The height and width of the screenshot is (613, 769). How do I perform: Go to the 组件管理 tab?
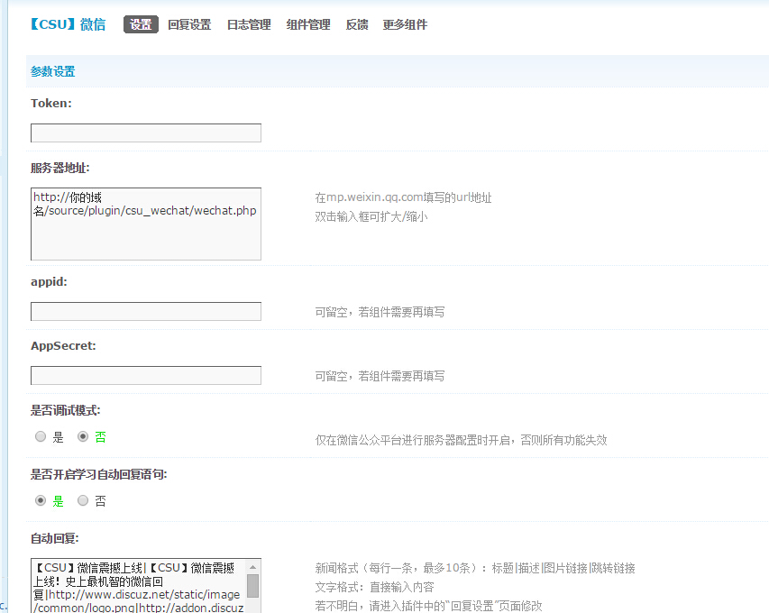pyautogui.click(x=308, y=24)
